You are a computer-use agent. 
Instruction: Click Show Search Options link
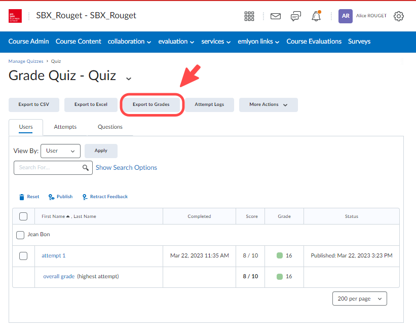126,167
